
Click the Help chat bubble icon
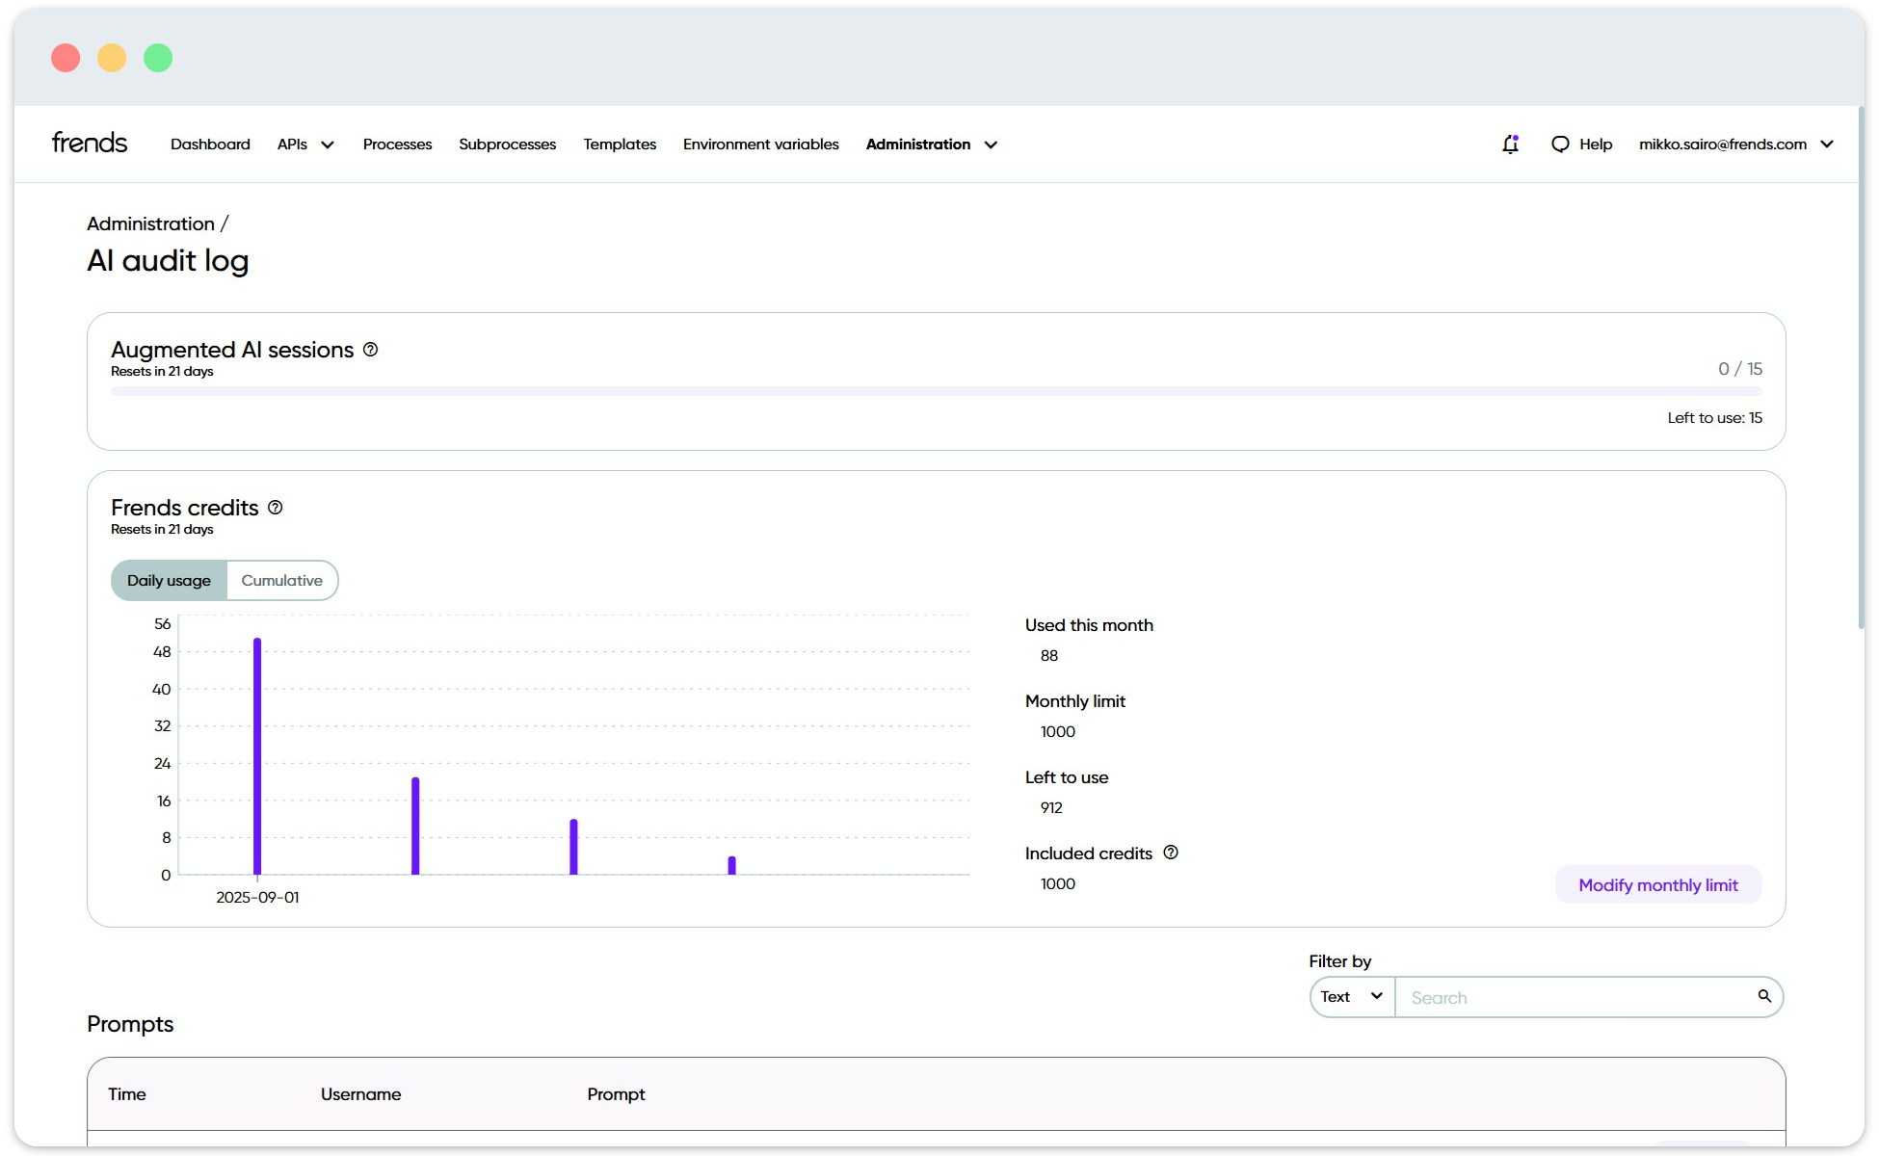[1560, 144]
